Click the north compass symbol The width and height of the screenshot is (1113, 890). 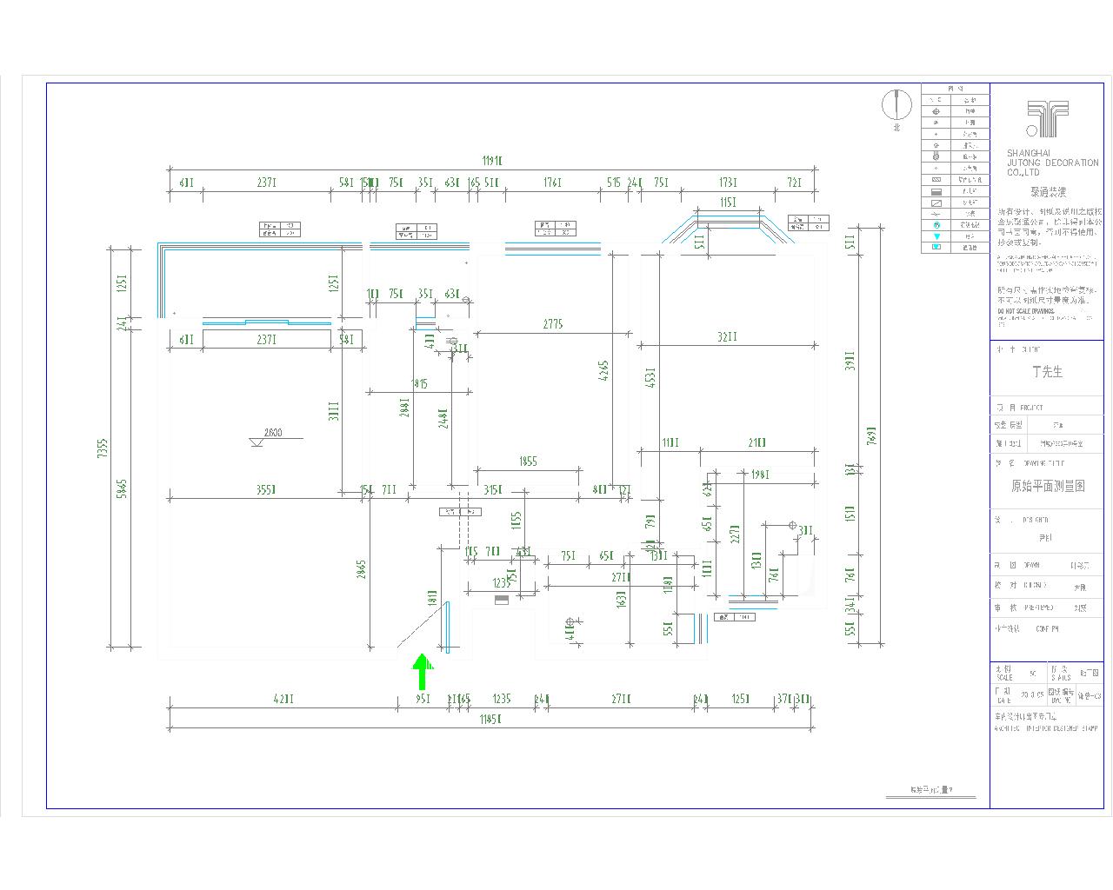pos(895,105)
